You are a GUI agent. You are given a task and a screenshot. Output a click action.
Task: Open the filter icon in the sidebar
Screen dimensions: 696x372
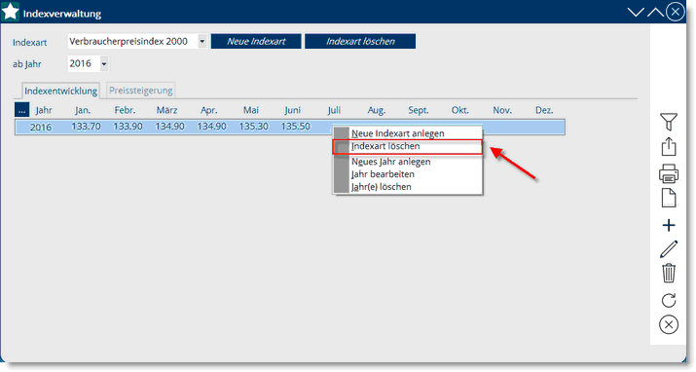(x=669, y=121)
